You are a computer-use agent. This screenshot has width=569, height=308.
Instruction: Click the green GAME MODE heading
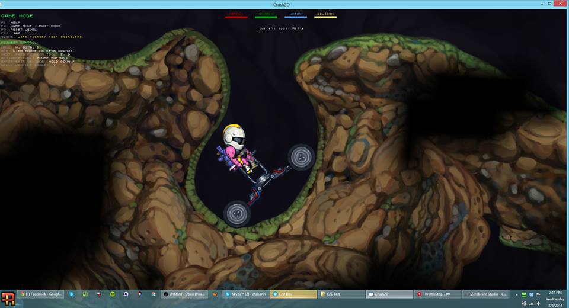(x=17, y=16)
